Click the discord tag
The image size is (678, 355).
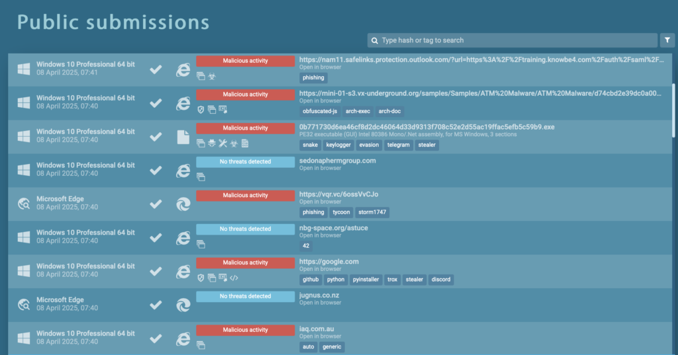440,280
